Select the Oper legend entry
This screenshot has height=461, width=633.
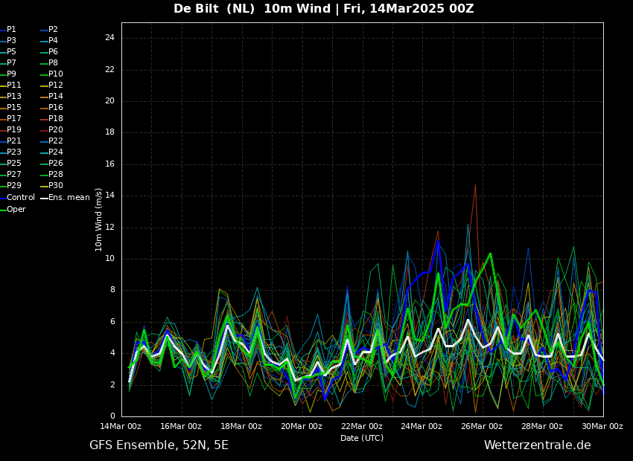[13, 210]
